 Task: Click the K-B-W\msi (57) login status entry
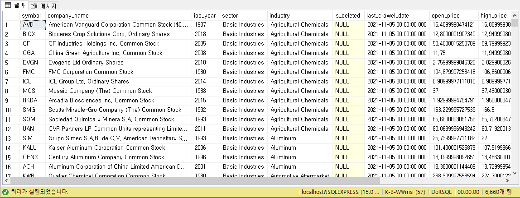click(x=404, y=192)
